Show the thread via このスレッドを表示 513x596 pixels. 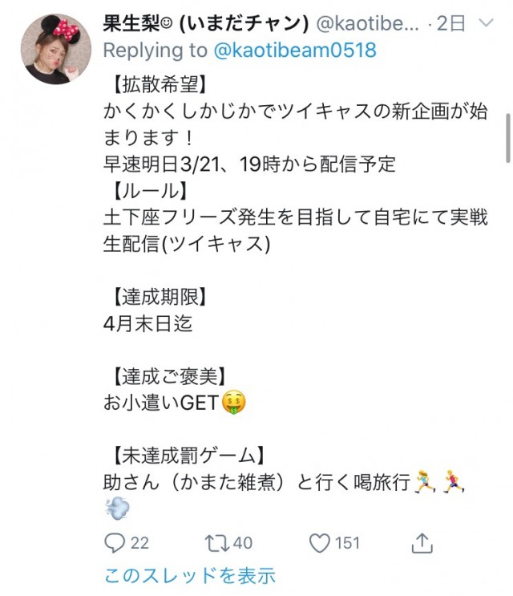(189, 575)
